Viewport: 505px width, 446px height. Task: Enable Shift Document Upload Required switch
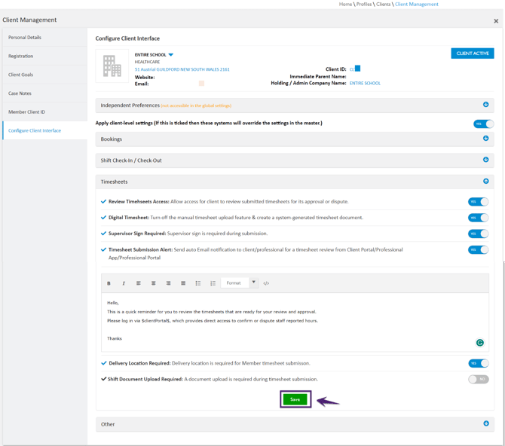(479, 380)
